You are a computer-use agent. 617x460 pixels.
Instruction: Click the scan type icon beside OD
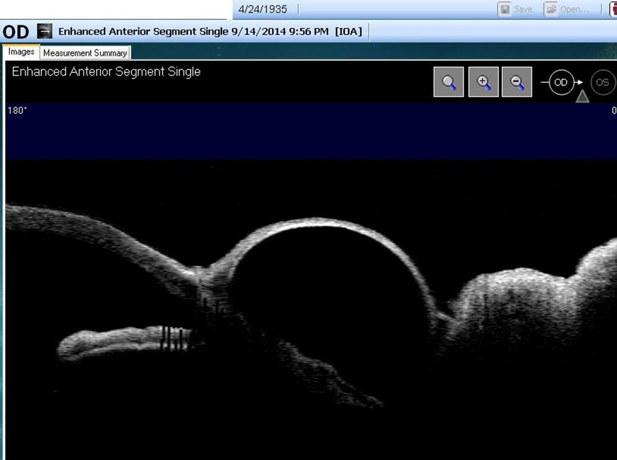(x=45, y=31)
